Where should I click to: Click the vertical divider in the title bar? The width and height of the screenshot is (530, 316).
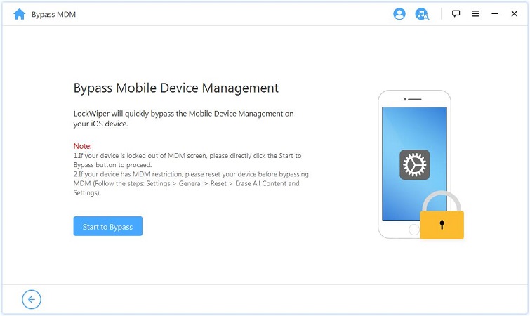(440, 14)
